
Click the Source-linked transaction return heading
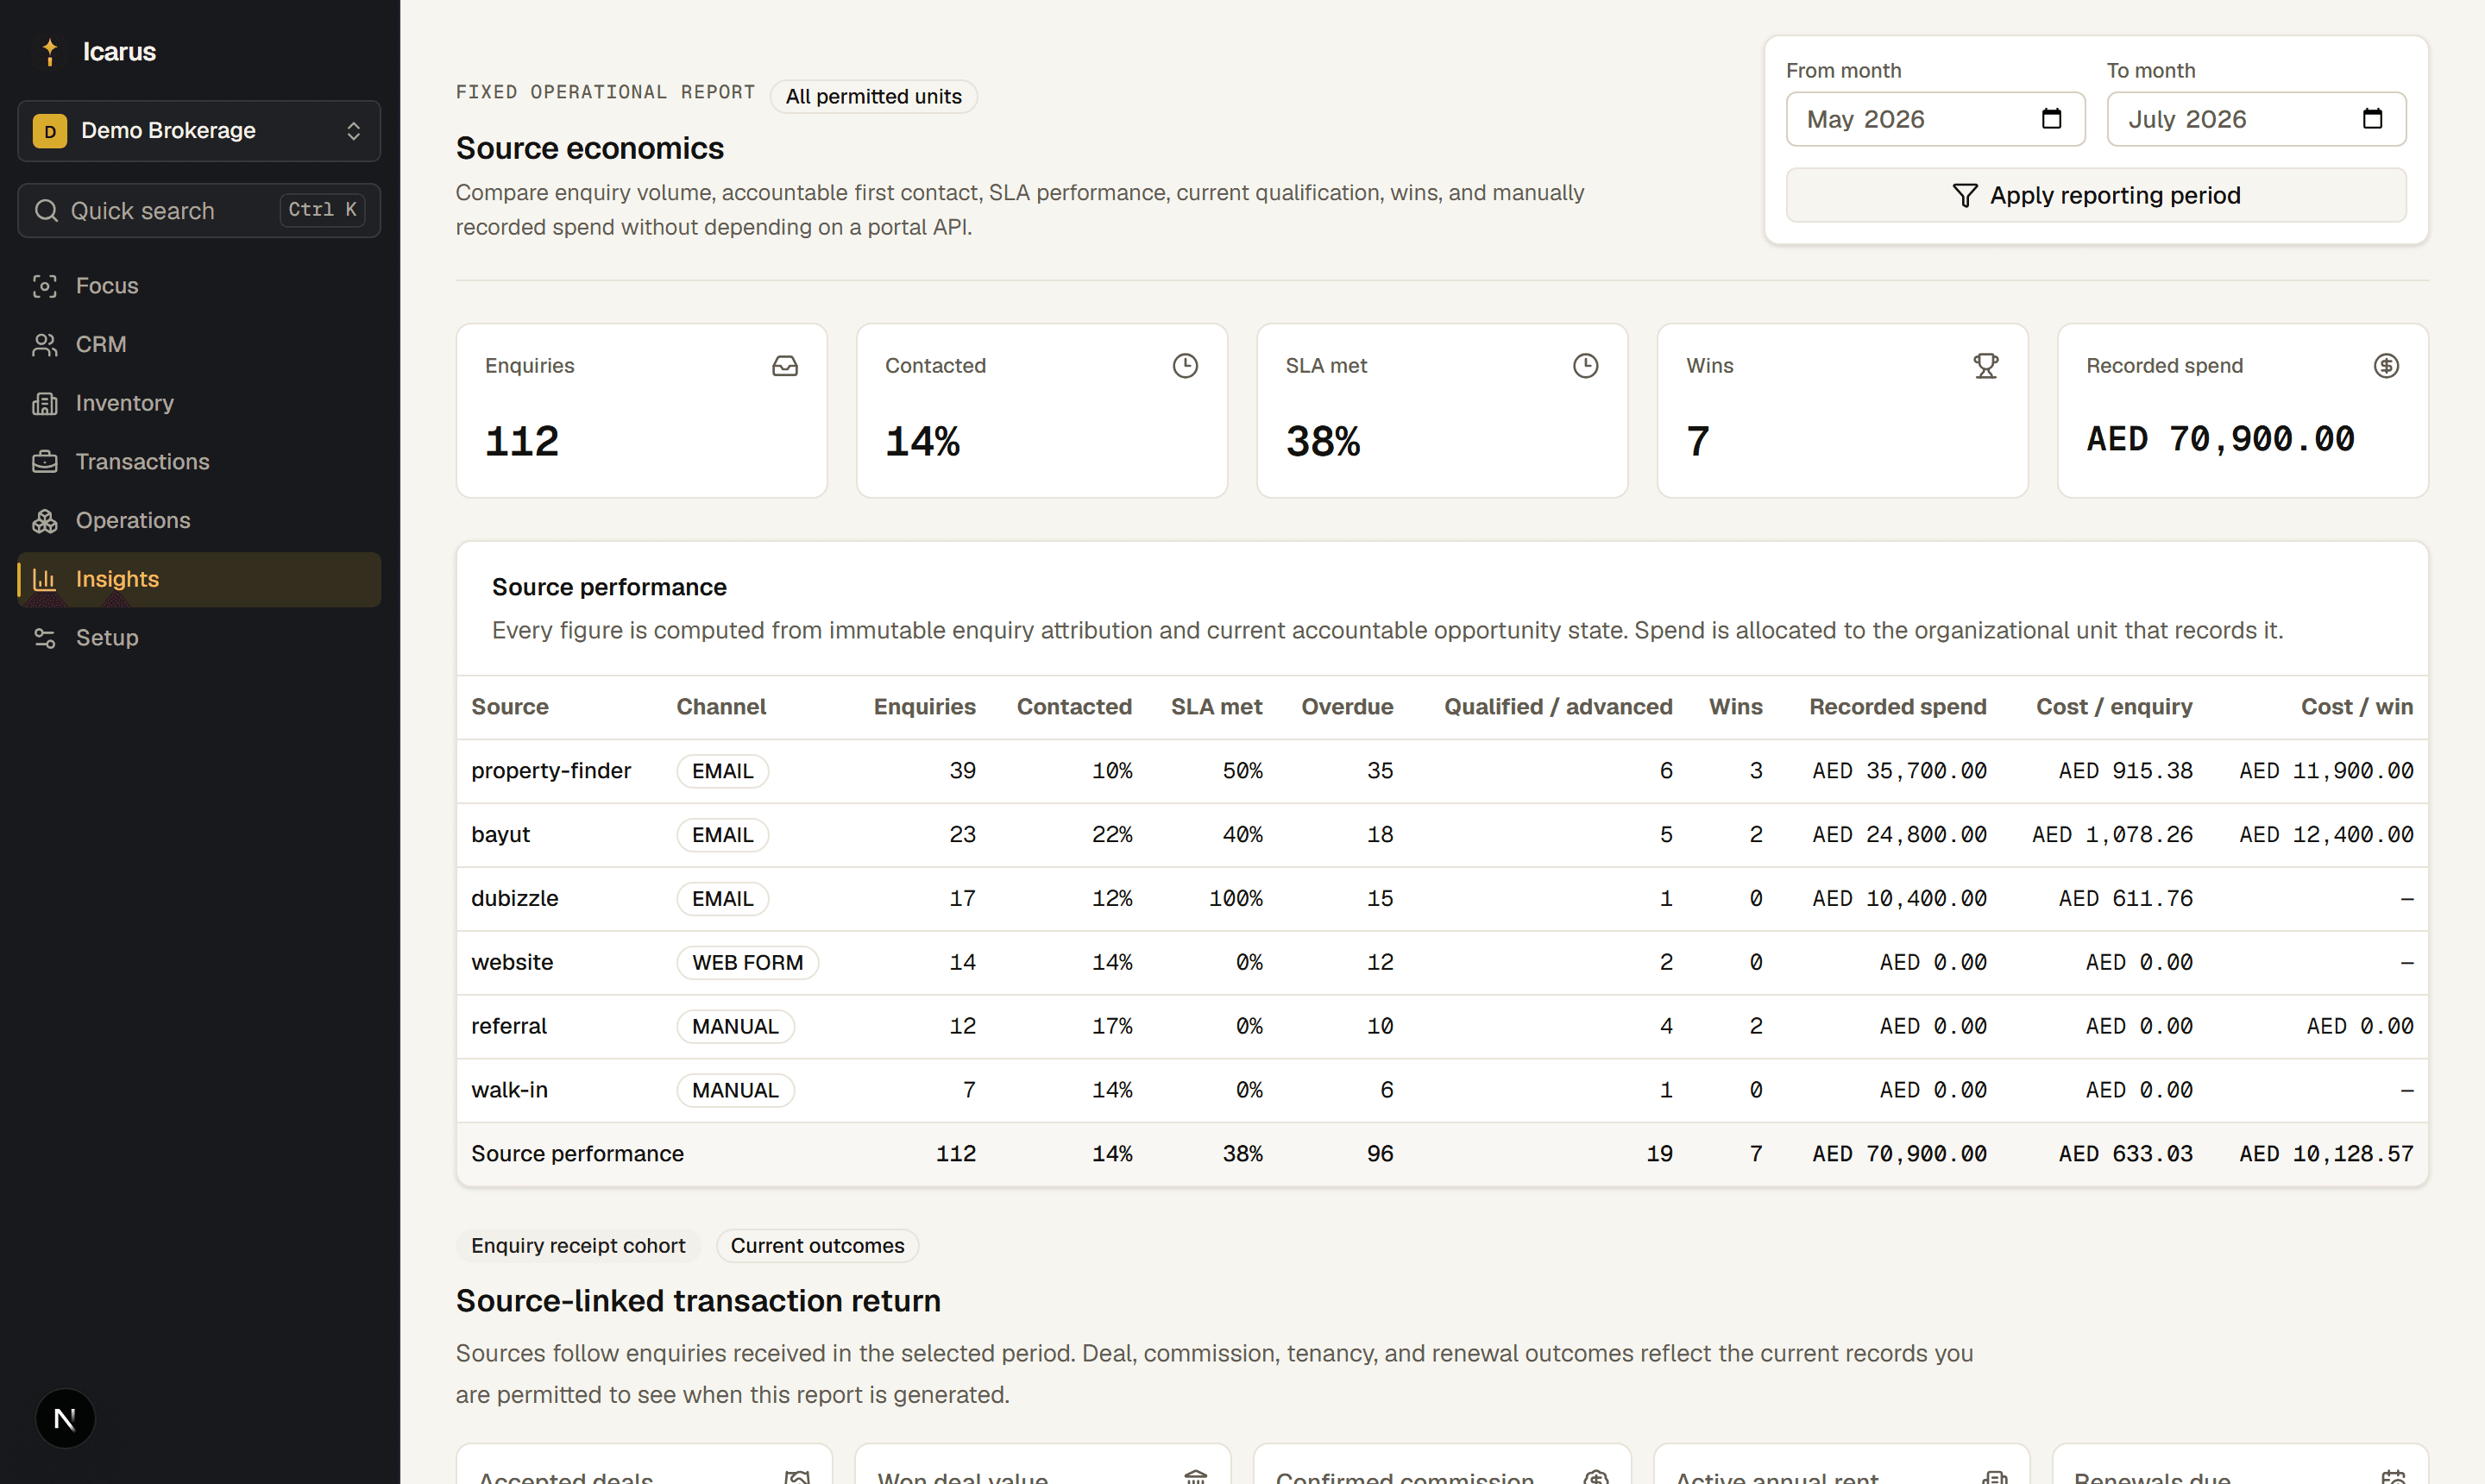pyautogui.click(x=698, y=1301)
